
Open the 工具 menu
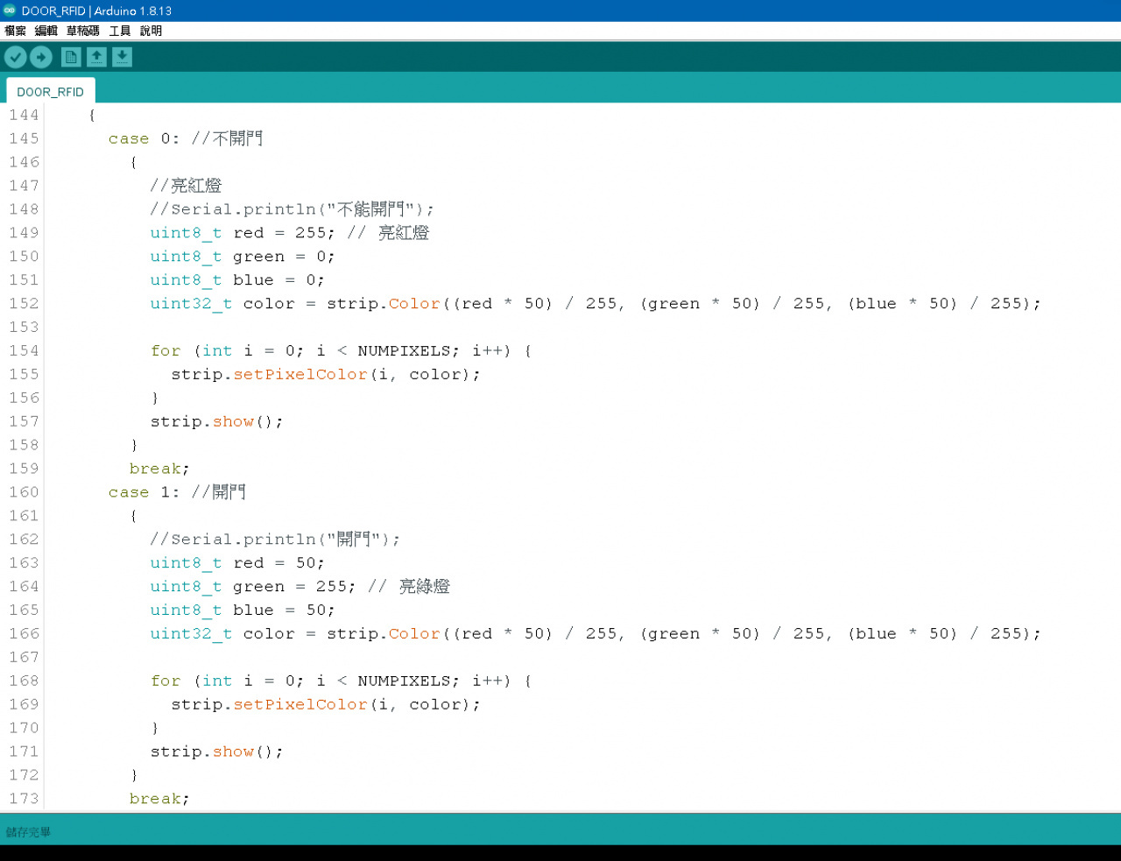[120, 31]
